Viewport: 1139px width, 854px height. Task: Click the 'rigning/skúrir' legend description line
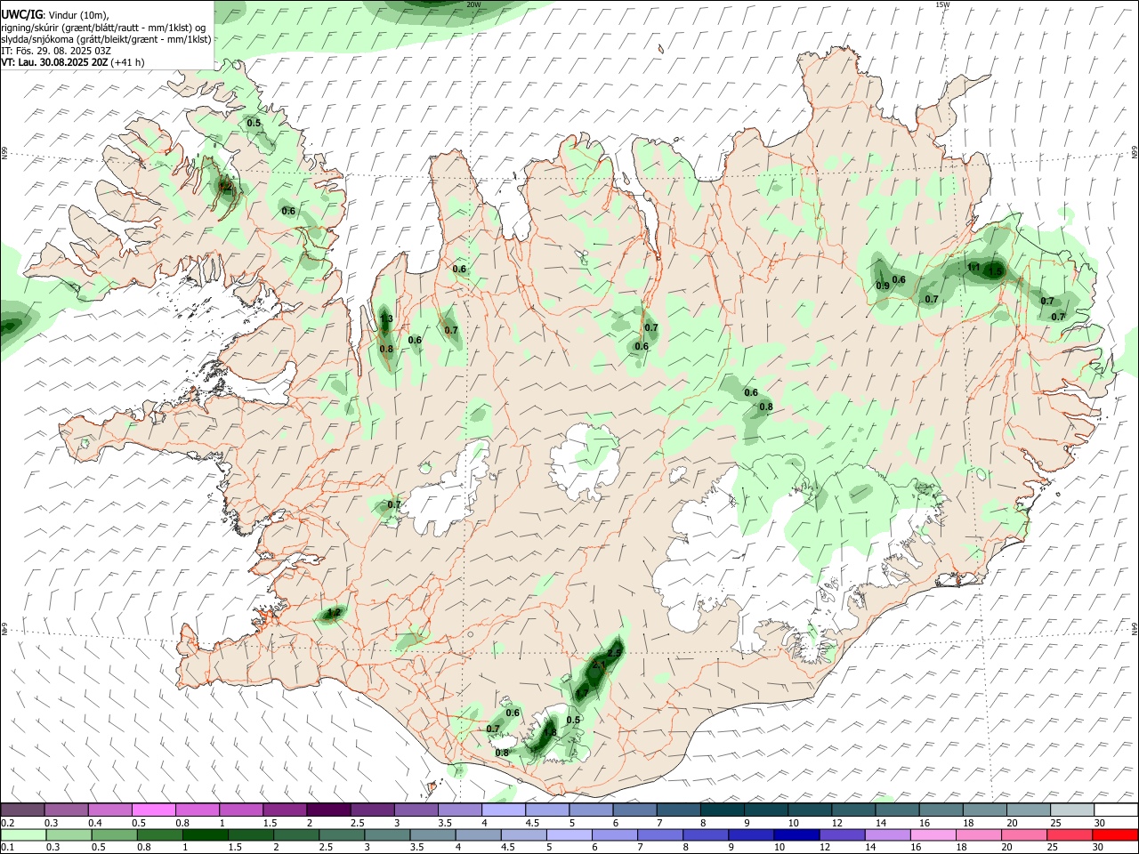tap(103, 28)
